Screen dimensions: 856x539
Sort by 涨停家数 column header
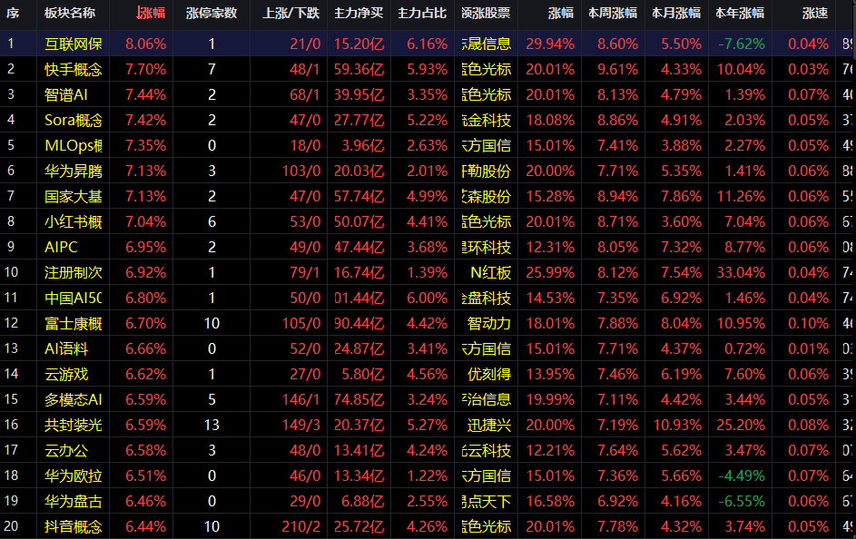(212, 13)
